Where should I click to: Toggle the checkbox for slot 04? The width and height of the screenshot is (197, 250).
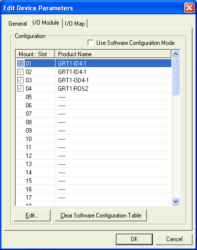coord(20,89)
